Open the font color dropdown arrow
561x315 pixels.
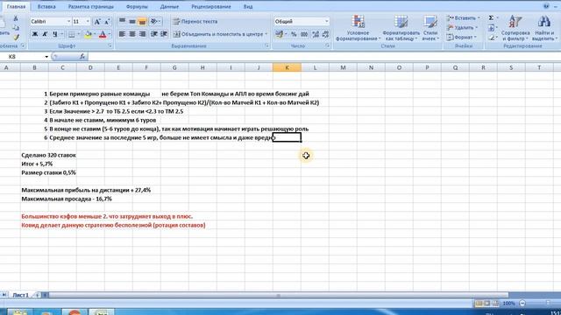(109, 34)
